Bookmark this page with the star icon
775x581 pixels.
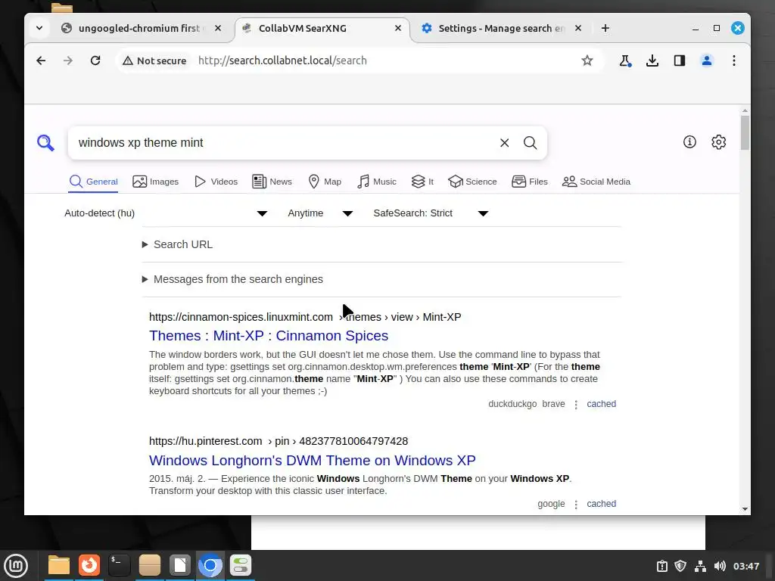coord(587,61)
